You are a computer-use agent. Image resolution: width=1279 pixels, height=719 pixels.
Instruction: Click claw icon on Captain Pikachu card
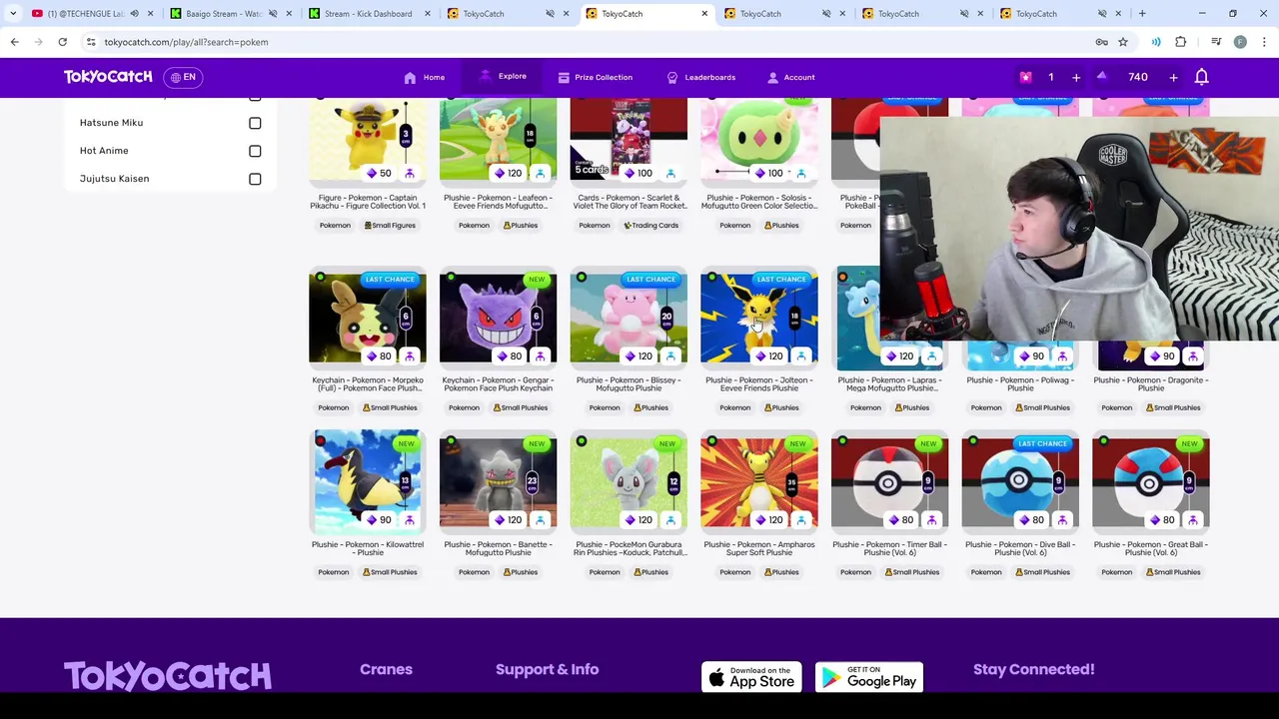410,173
